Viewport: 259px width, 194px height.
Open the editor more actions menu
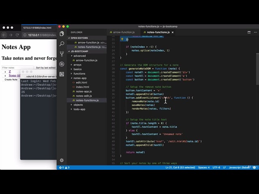pyautogui.click(x=255, y=32)
